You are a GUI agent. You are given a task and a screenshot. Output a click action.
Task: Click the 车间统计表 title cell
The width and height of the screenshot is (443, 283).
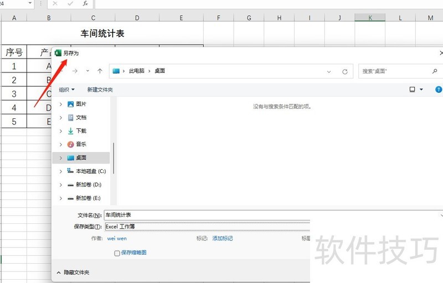pyautogui.click(x=102, y=33)
